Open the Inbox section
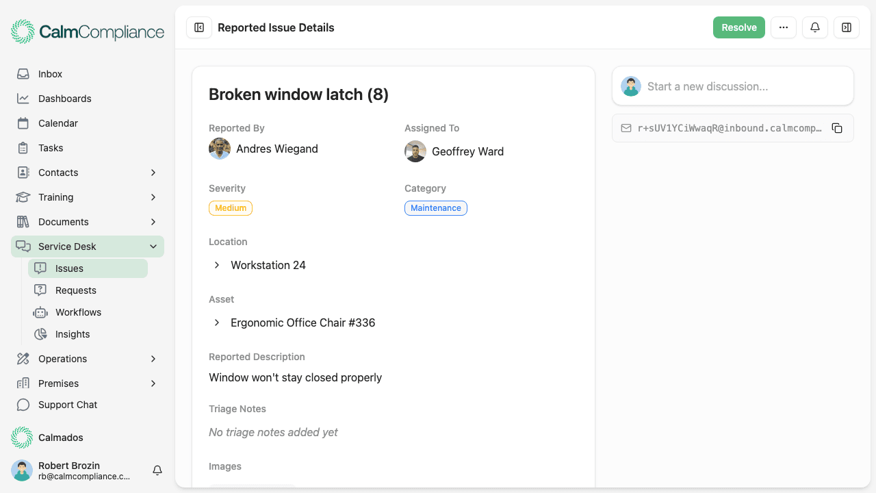Viewport: 876px width, 493px height. 49,73
